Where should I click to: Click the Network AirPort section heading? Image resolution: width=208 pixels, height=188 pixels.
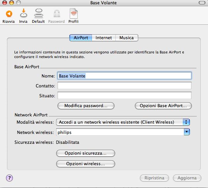click(x=31, y=115)
